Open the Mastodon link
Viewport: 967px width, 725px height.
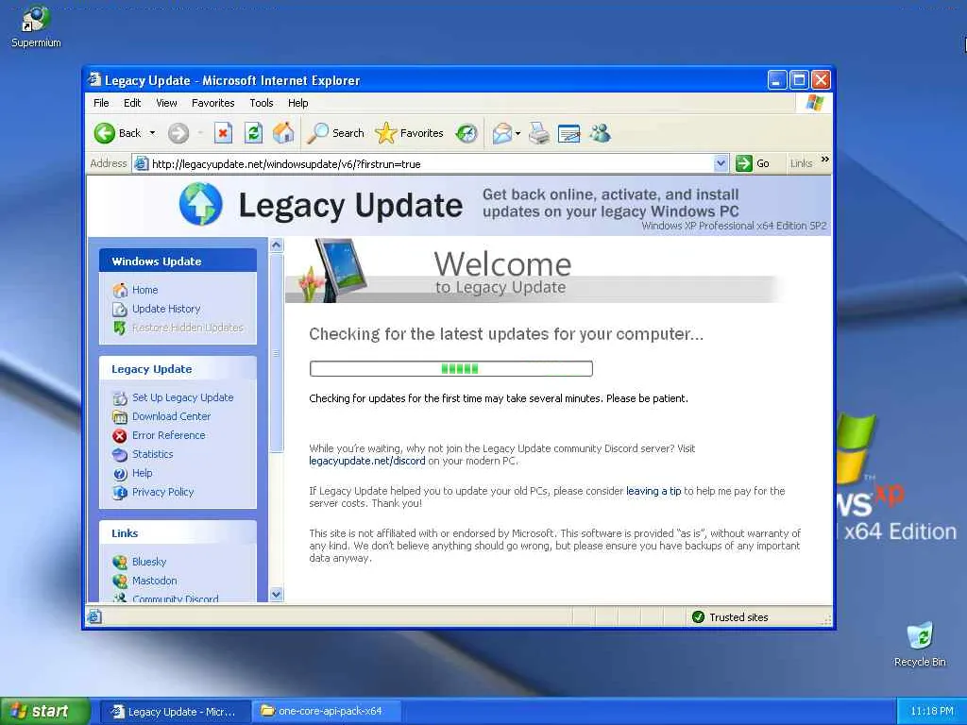(x=154, y=581)
